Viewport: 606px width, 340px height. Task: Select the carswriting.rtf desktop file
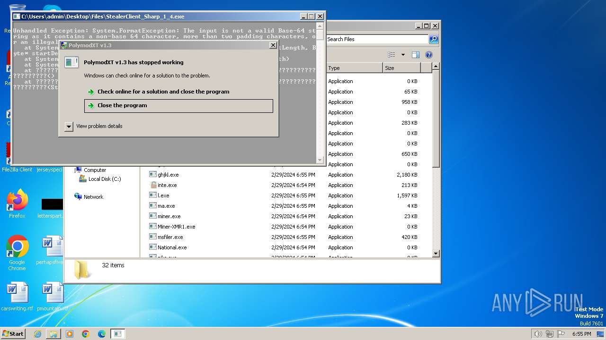17,297
